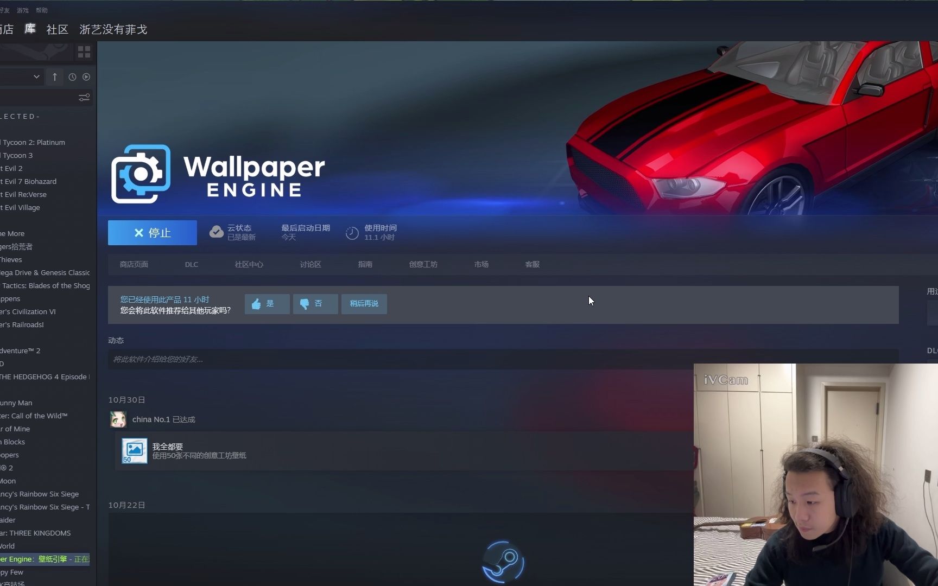Select Tycoon 2: Platinum in the library list

(x=45, y=142)
